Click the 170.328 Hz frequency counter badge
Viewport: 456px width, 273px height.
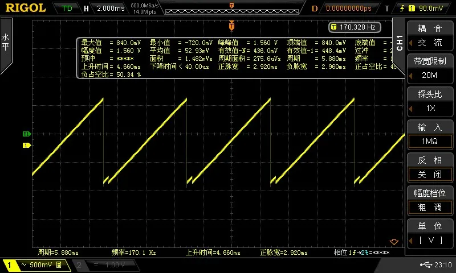(353, 27)
